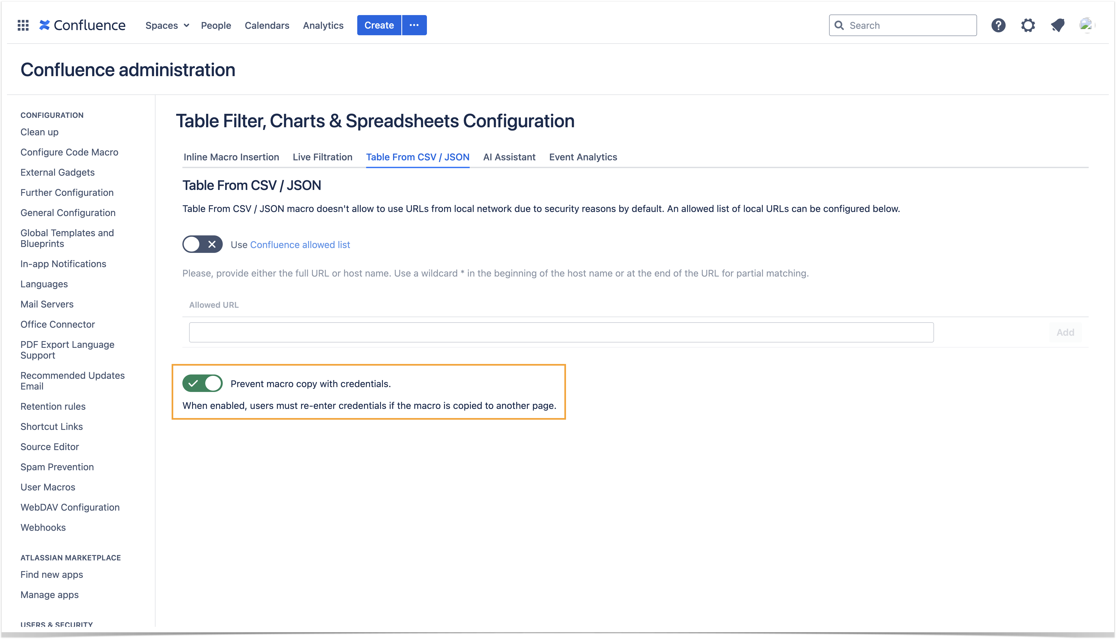This screenshot has width=1118, height=640.
Task: Switch to the Live Filtration tab
Action: [322, 157]
